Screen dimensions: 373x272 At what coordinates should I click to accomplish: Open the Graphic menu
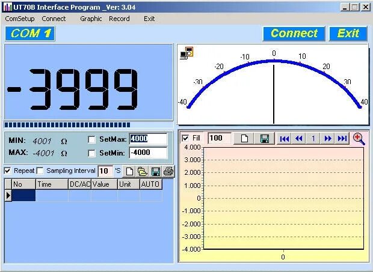pos(91,19)
